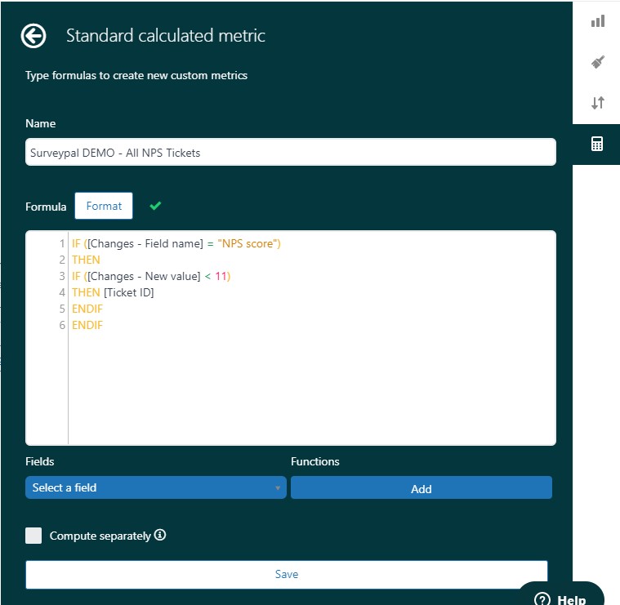Click the "Standard calculated metric" heading
620x605 pixels.
[x=165, y=36]
